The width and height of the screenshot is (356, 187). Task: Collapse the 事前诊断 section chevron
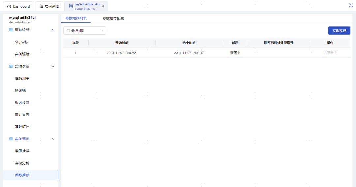tap(53, 30)
